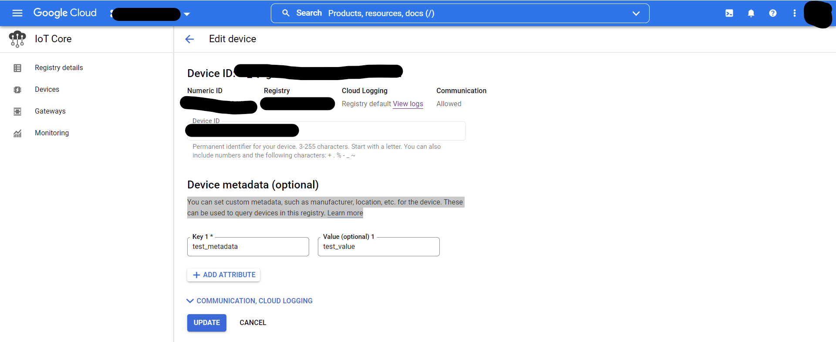
Task: Focus the Key 1 input field
Action: (248, 247)
